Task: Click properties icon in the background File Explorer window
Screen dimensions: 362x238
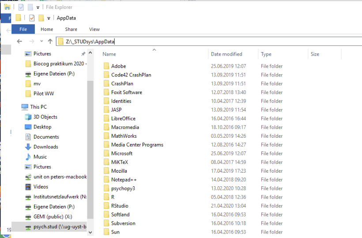Action: (x=21, y=8)
